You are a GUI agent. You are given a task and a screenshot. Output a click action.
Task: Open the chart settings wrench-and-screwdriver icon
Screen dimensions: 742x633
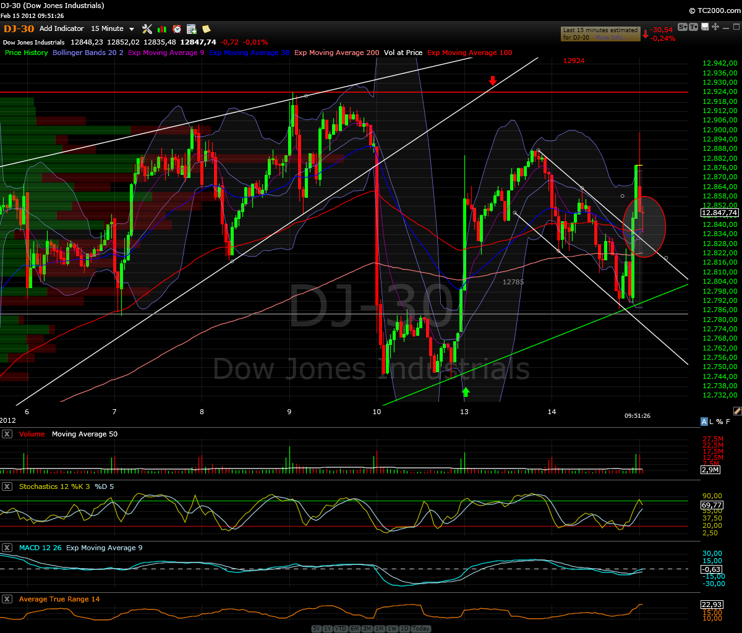click(147, 28)
